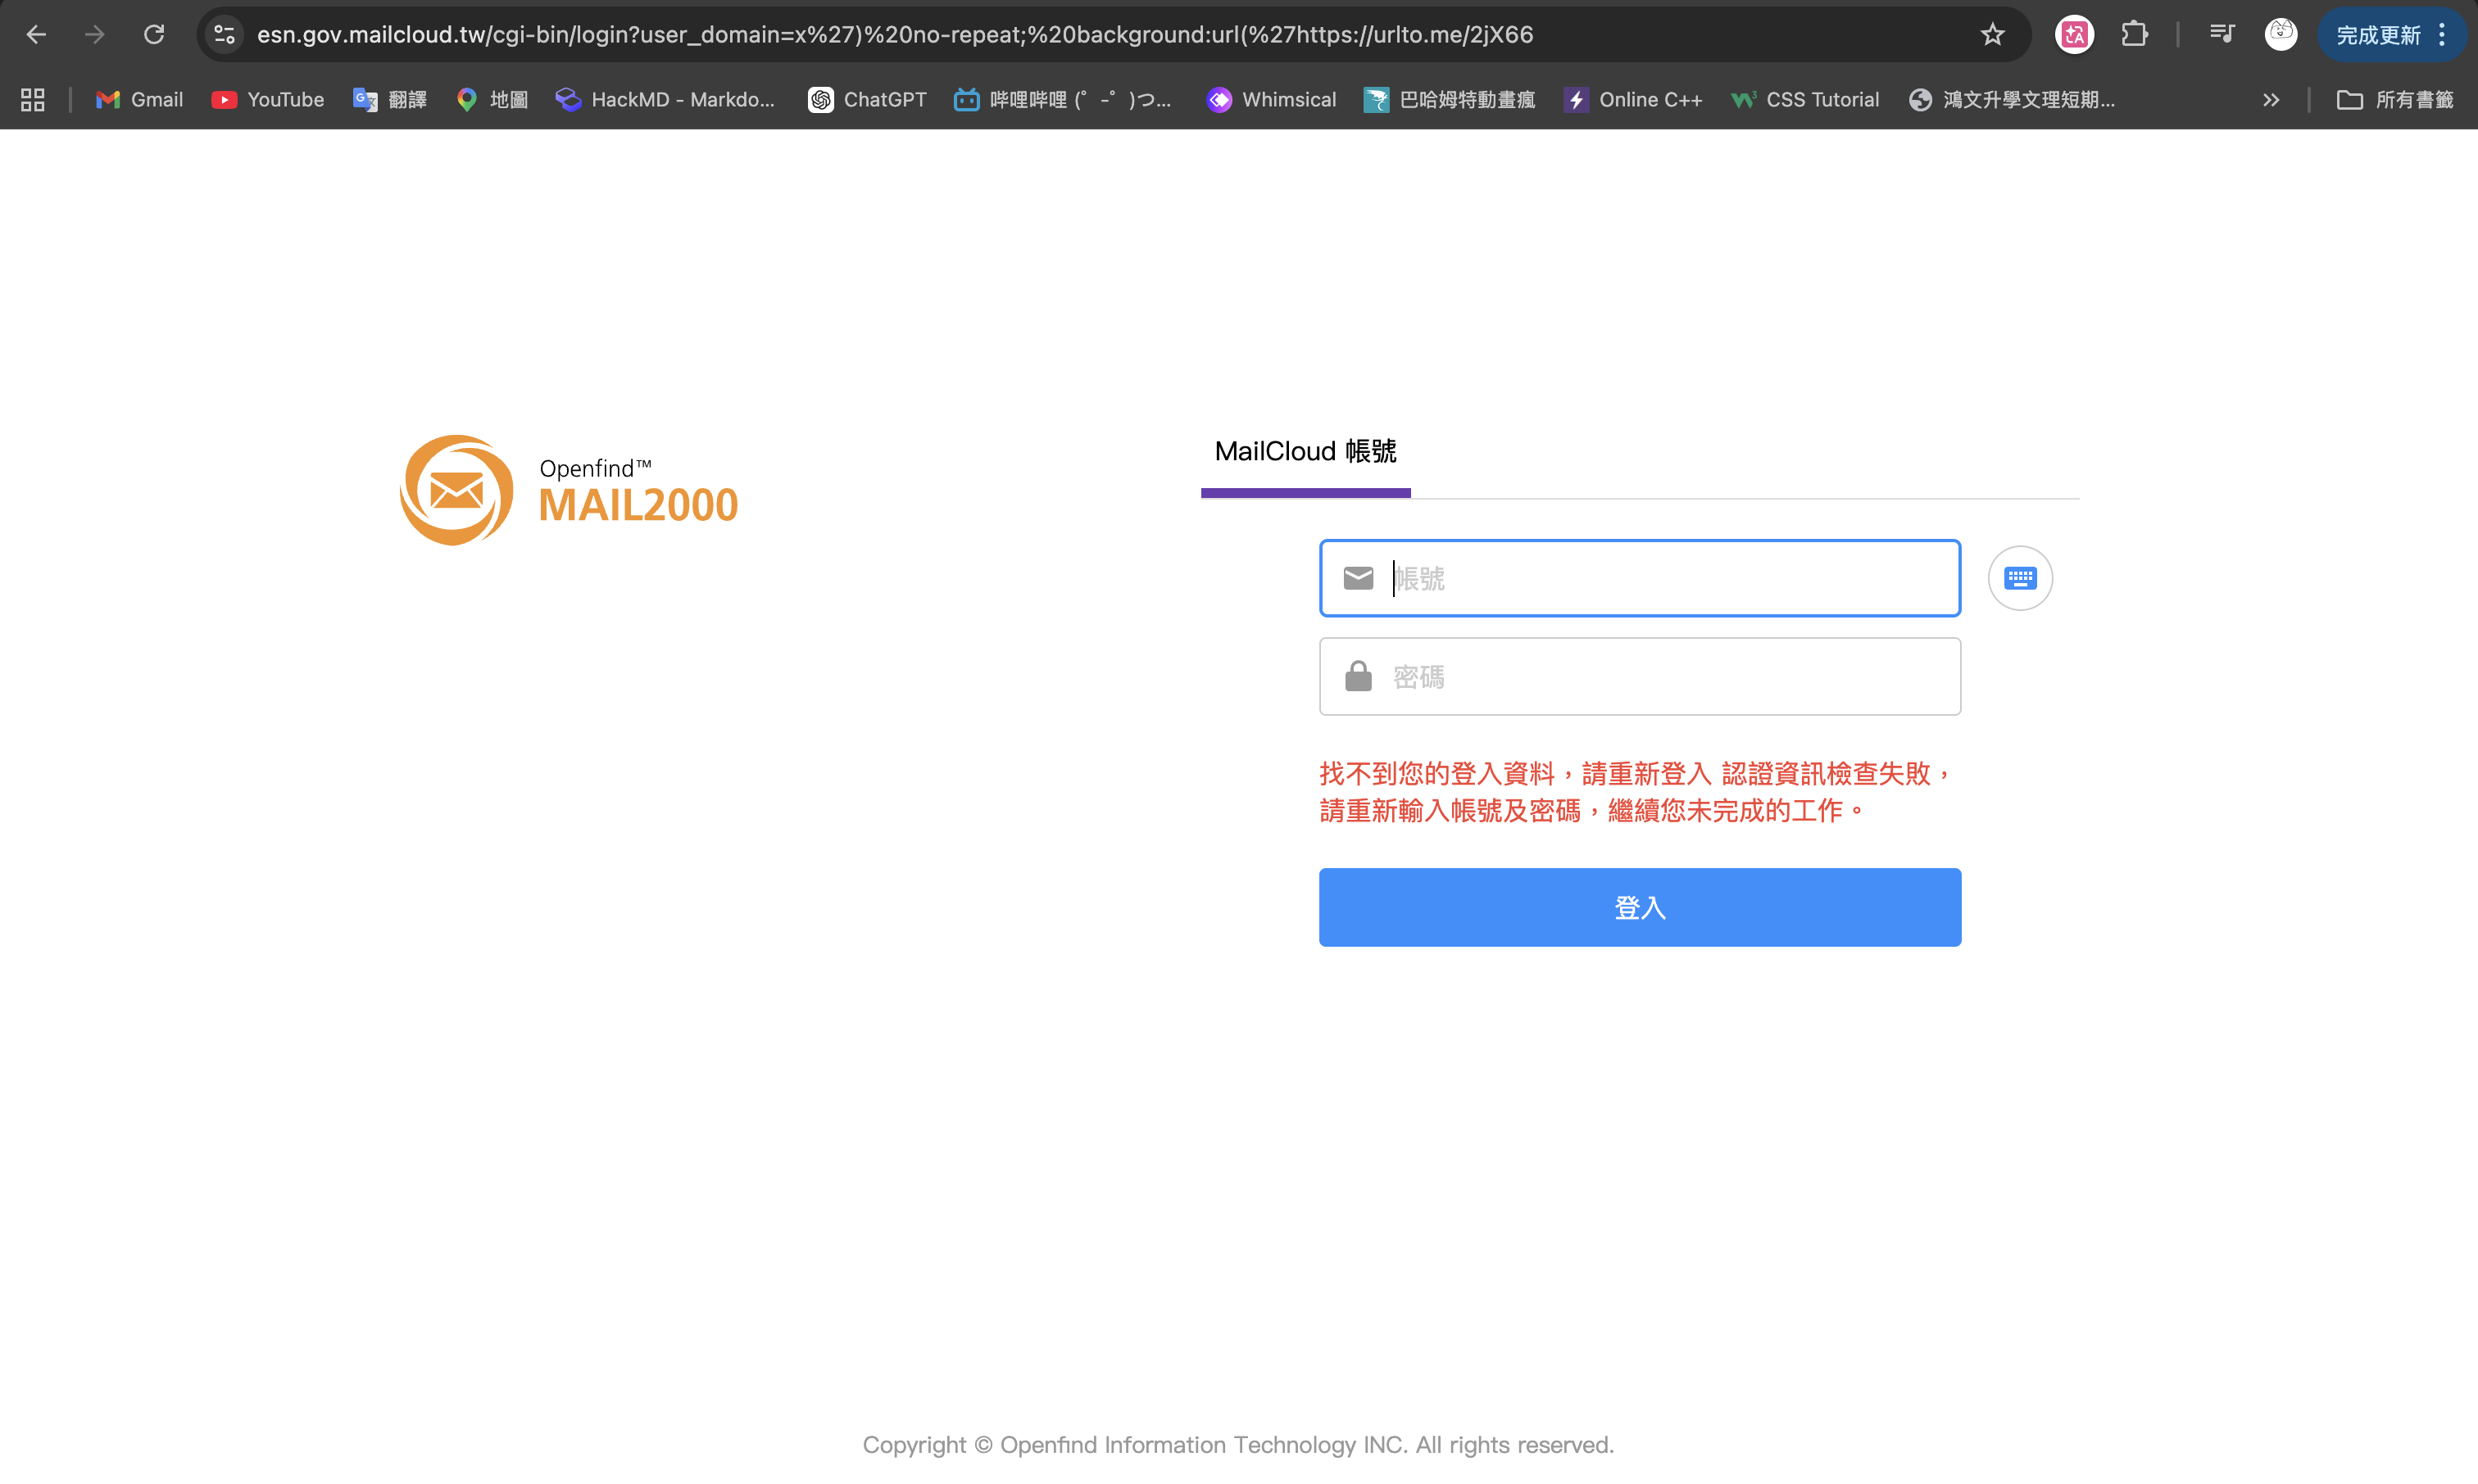The width and height of the screenshot is (2478, 1484).
Task: Bookmark this page with the star icon
Action: coord(1993,35)
